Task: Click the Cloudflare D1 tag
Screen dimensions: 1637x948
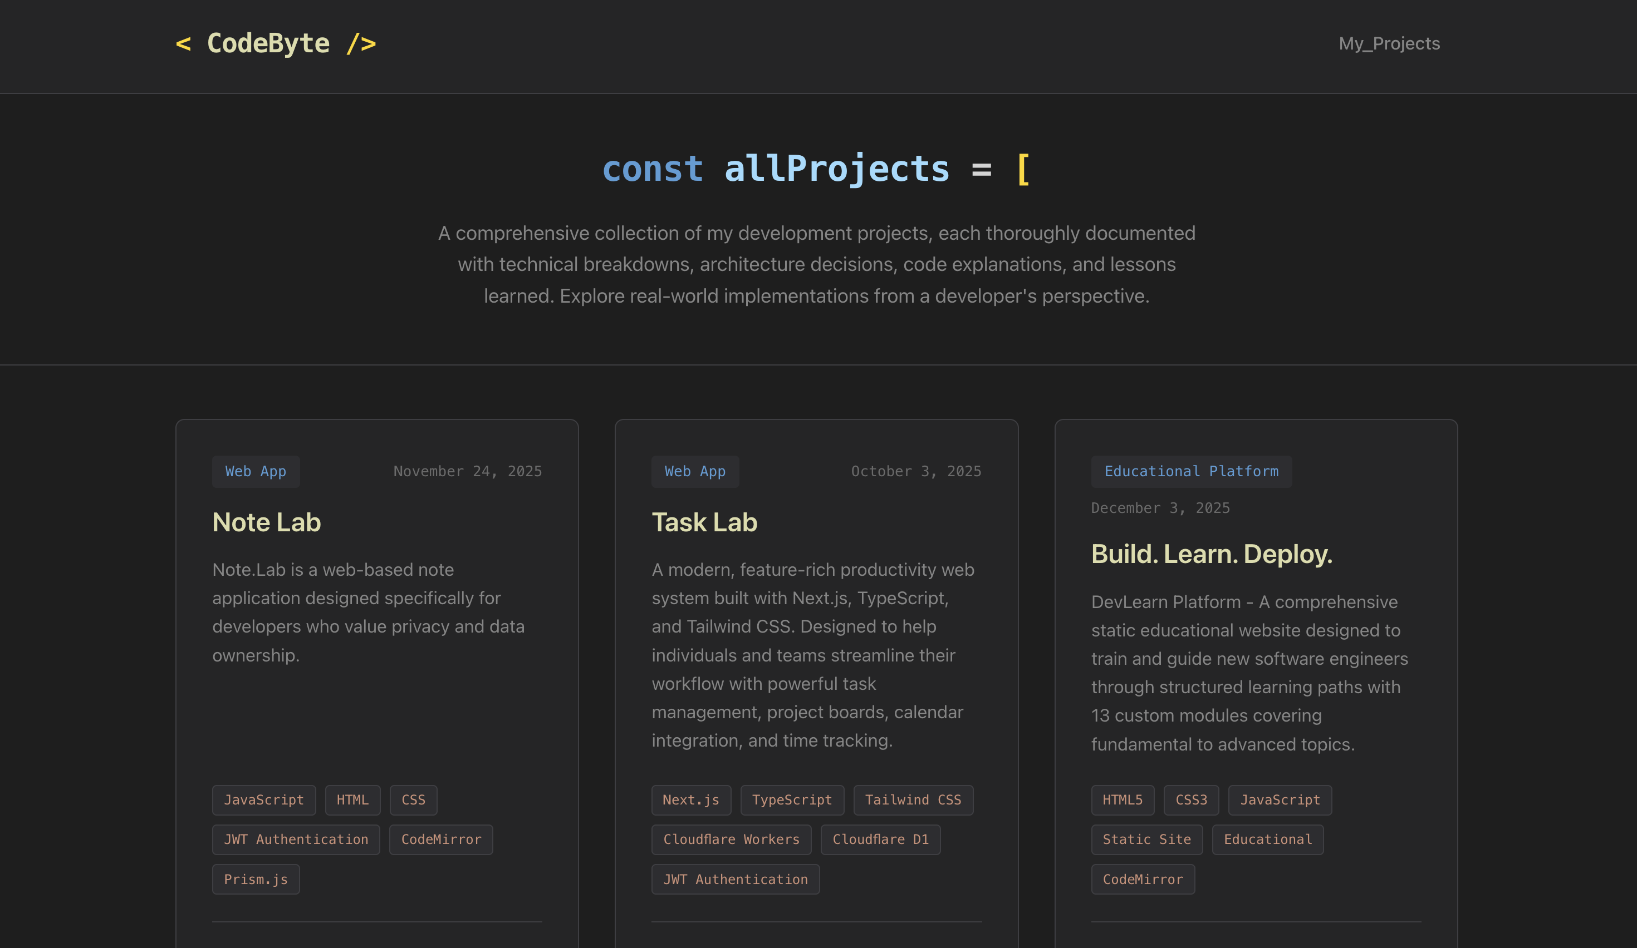Action: pos(881,839)
